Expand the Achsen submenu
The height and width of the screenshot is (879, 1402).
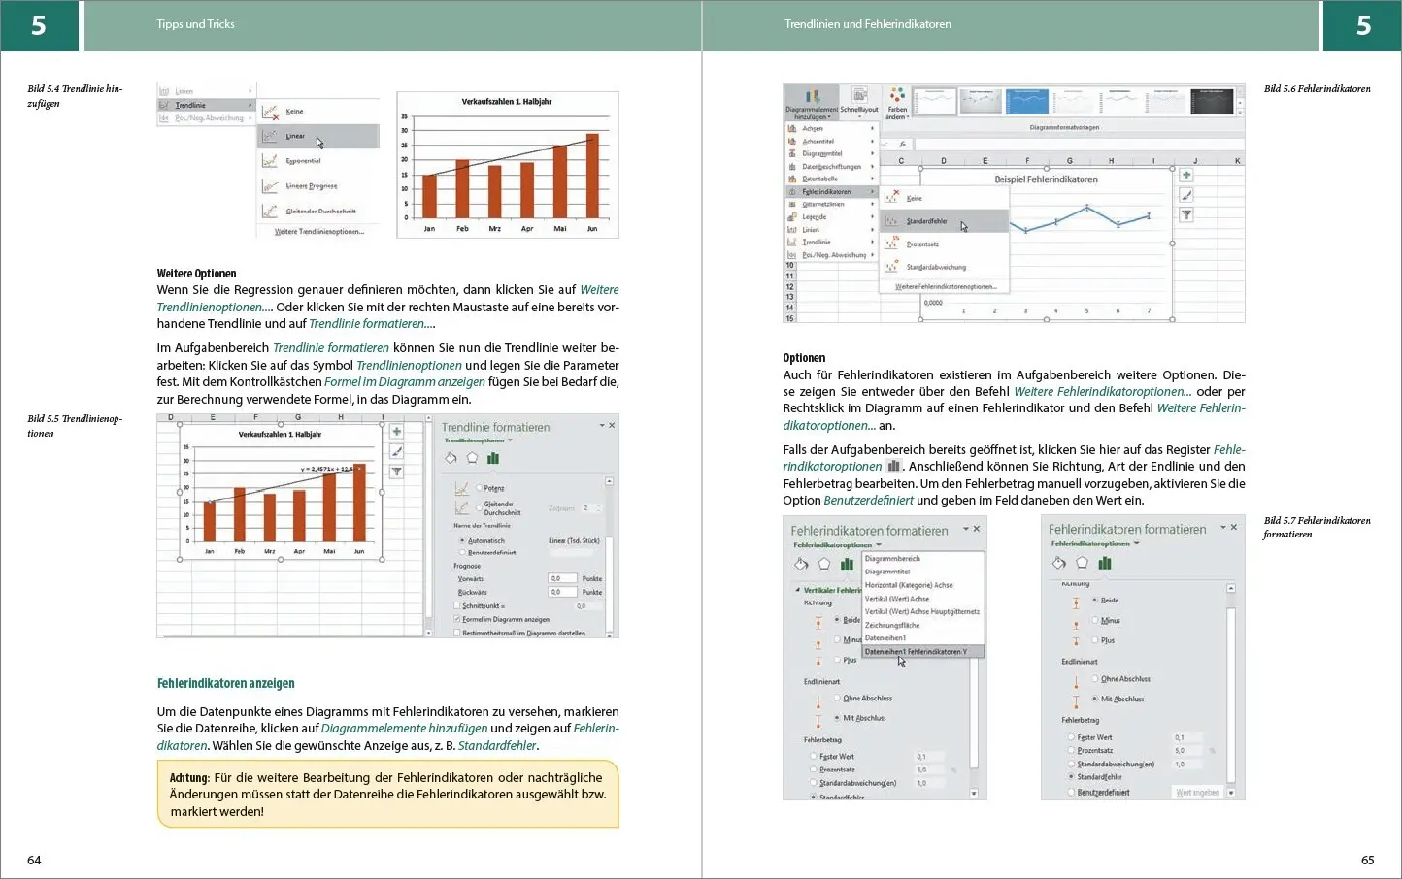click(872, 128)
